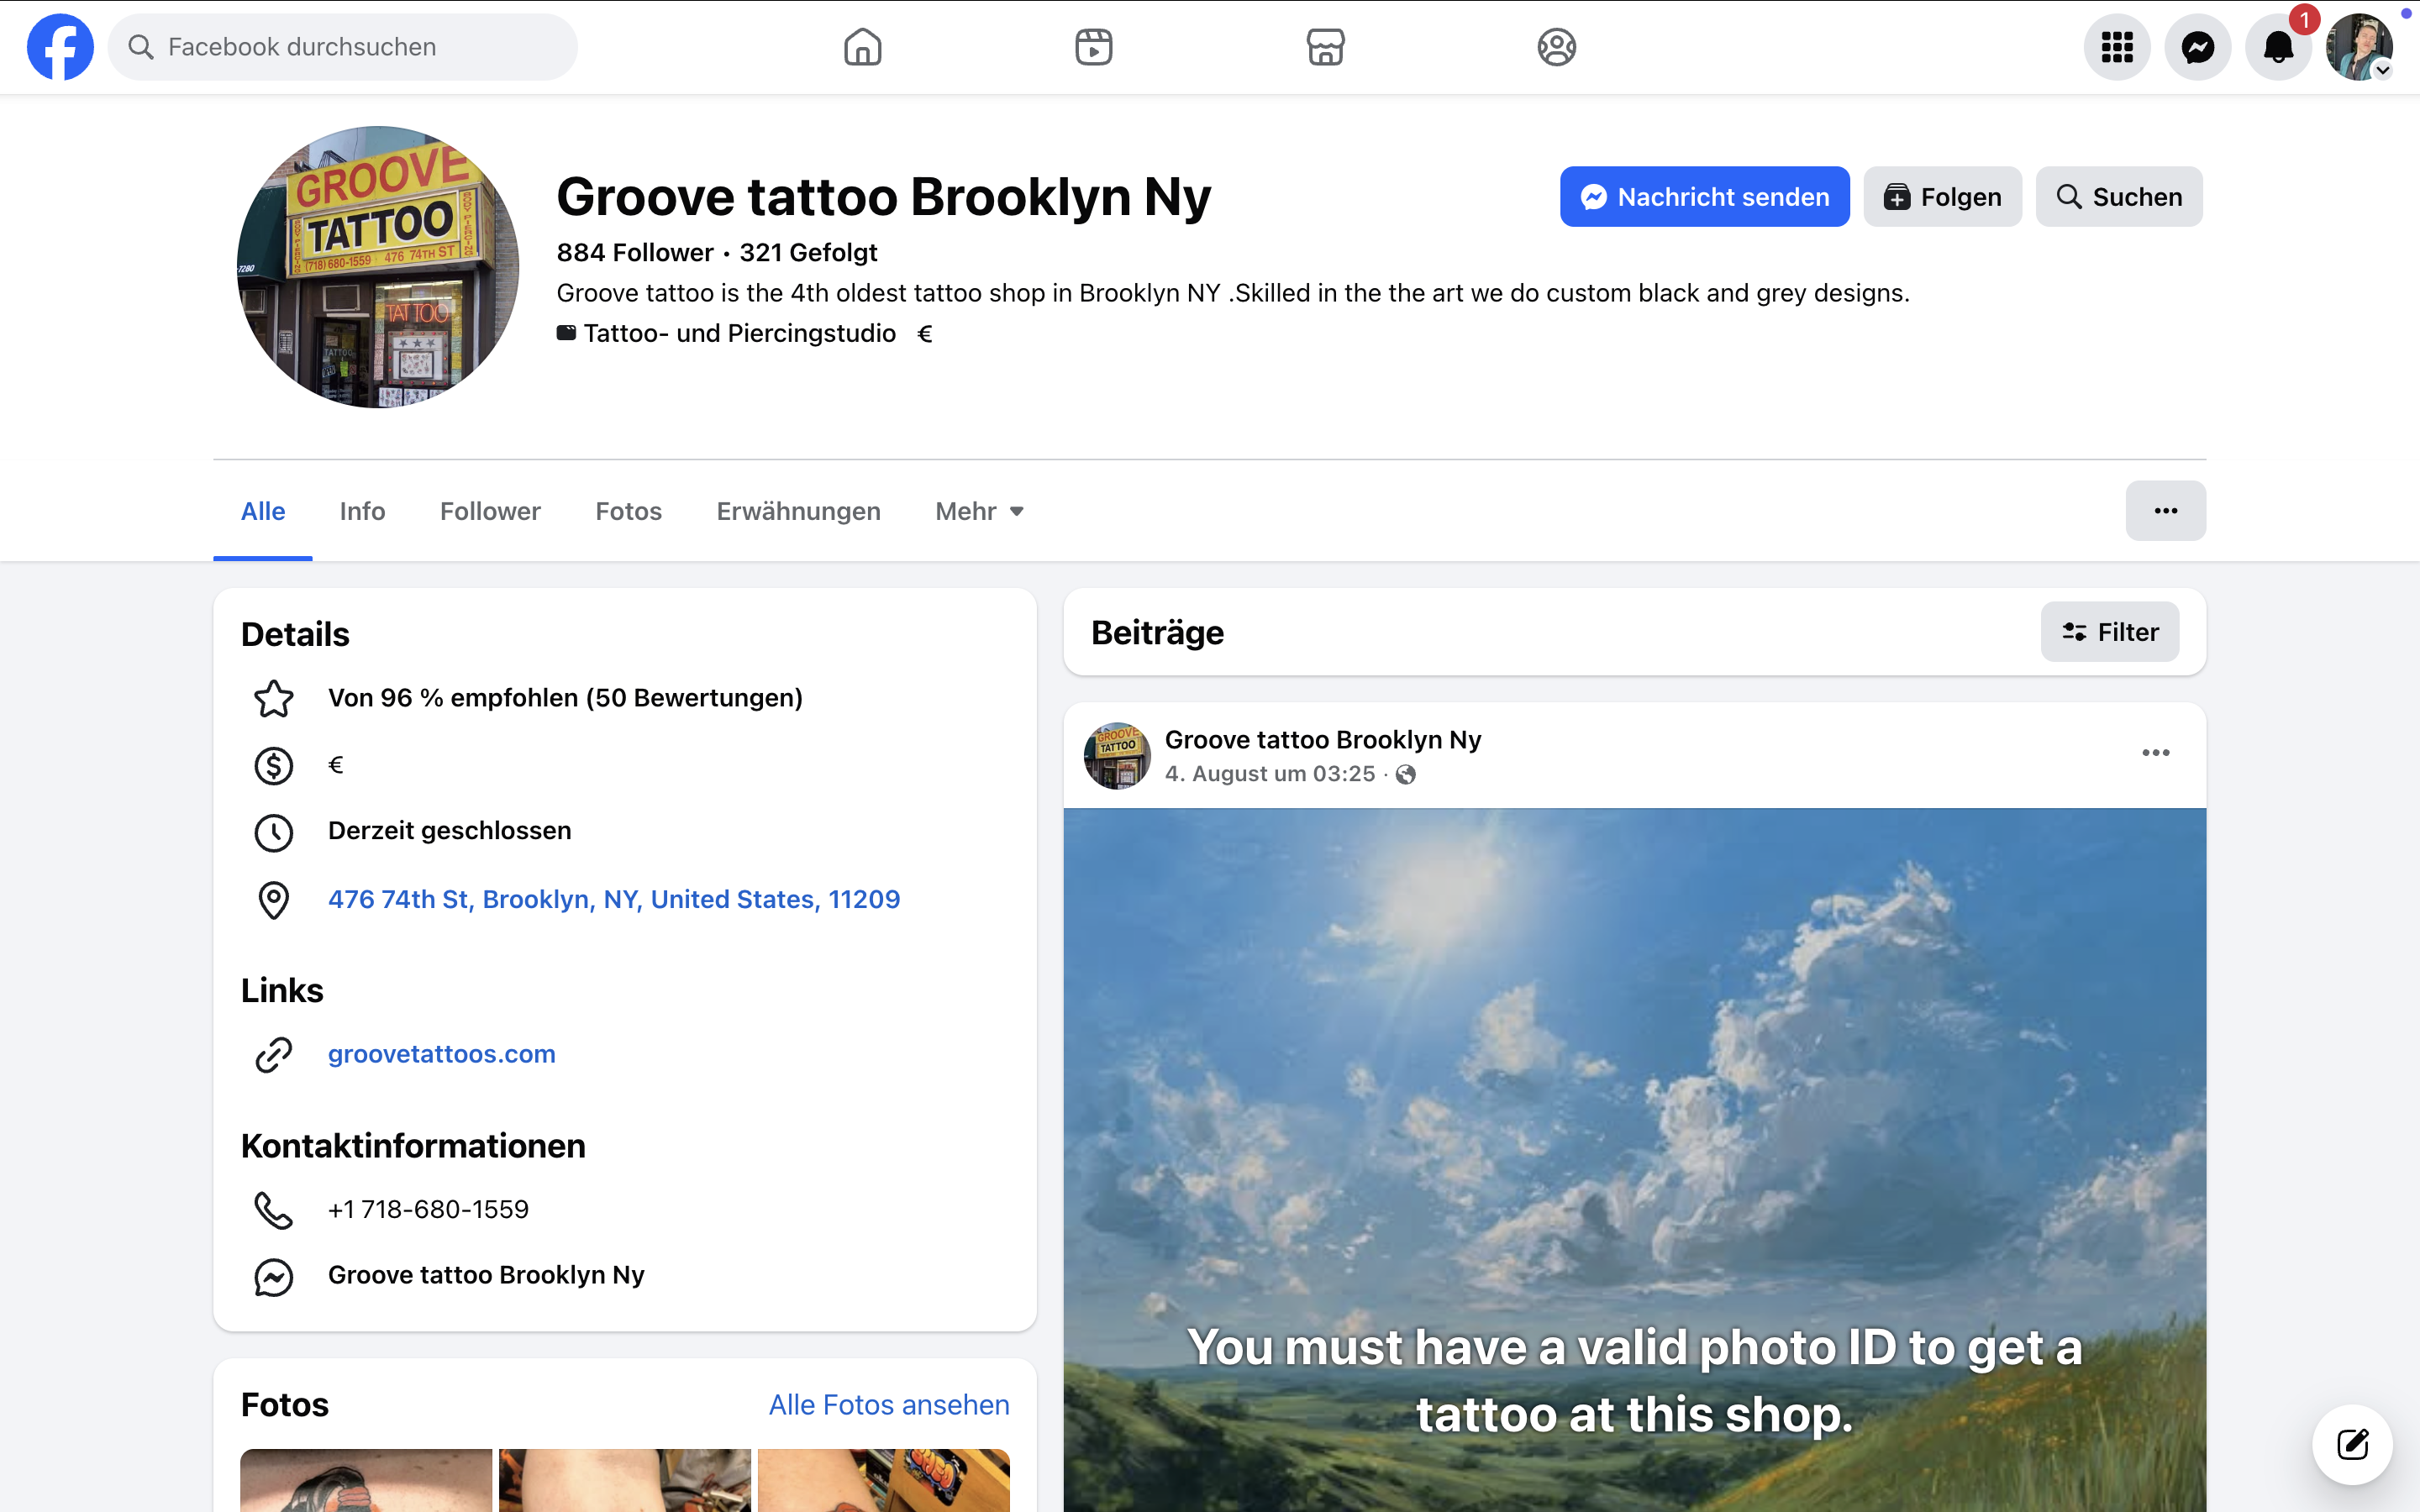This screenshot has width=2420, height=1512.
Task: Click the public globe icon on the post
Action: coord(1405,774)
